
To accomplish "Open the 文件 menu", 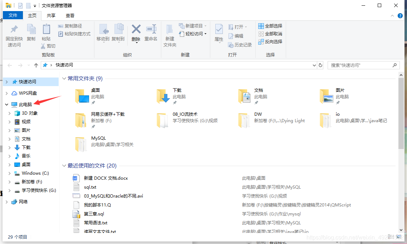I will (13, 15).
